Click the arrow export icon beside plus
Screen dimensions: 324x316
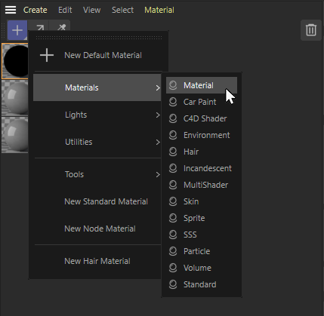[40, 26]
